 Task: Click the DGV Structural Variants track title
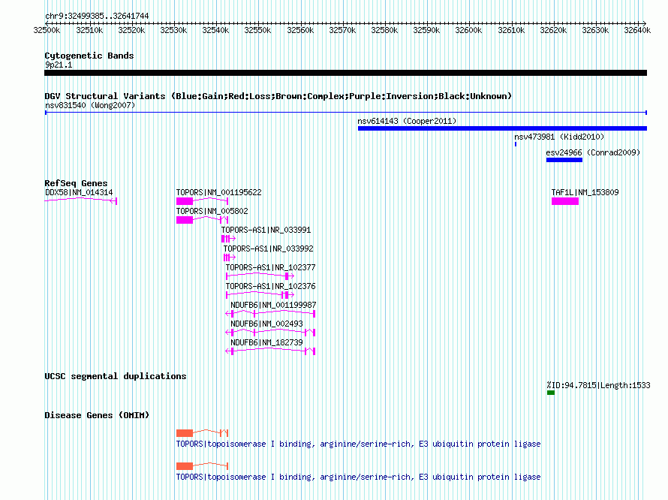click(x=278, y=96)
